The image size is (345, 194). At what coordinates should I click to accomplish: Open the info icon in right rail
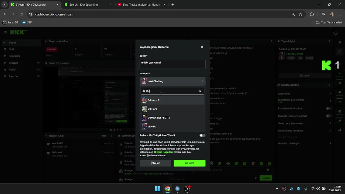click(x=340, y=42)
